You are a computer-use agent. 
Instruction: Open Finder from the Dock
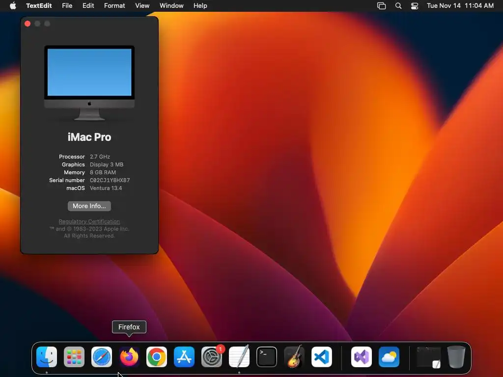point(47,357)
